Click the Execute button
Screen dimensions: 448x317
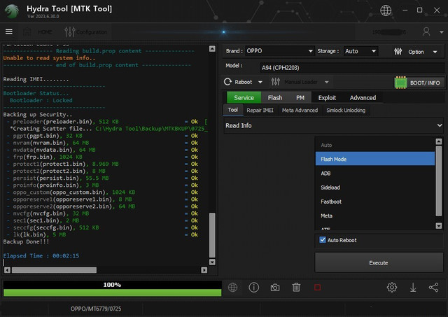378,262
